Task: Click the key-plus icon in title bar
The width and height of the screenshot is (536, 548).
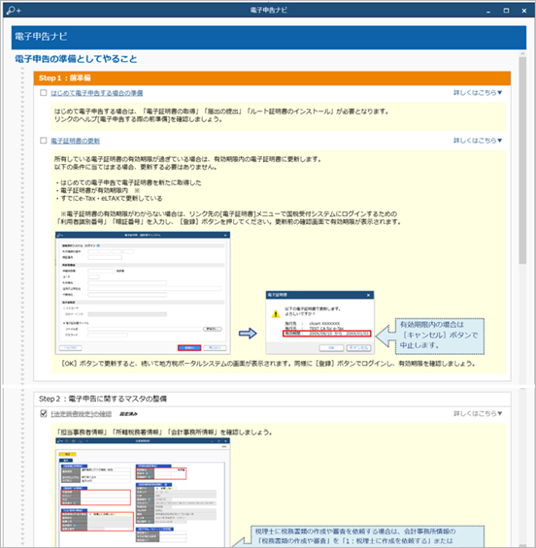Action: 14,11
